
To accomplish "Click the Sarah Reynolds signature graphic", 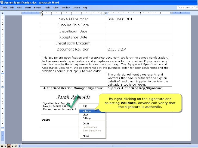I will pos(73,97).
